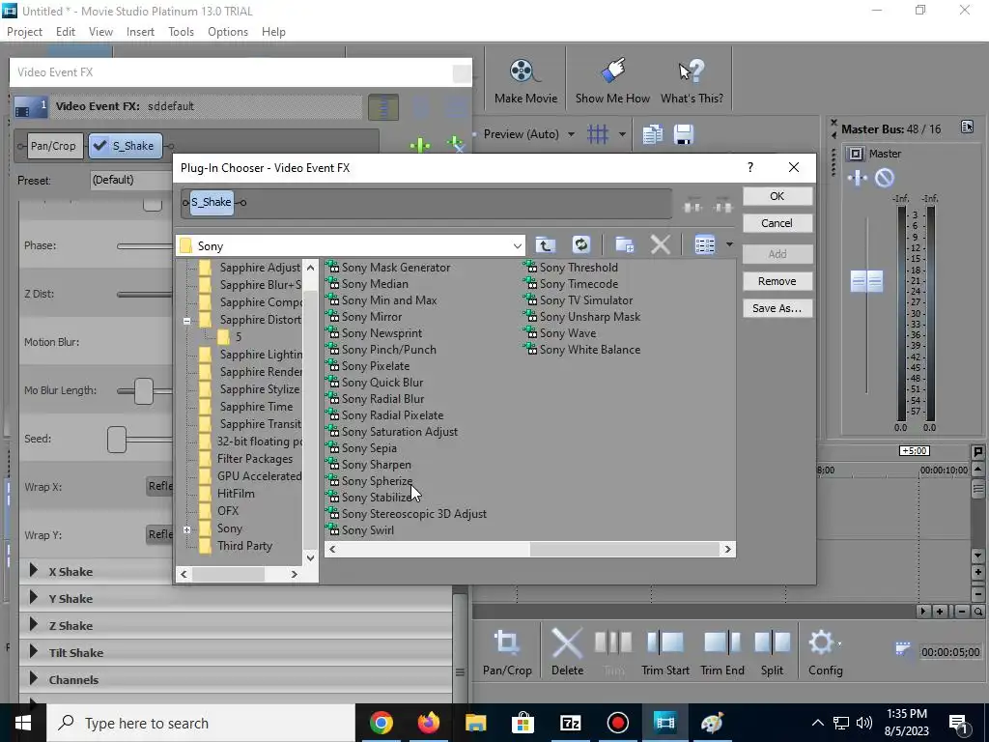Click OK in Plug-In Chooser
This screenshot has width=989, height=742.
(x=777, y=196)
